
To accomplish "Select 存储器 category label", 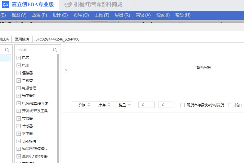I will coord(28,119).
